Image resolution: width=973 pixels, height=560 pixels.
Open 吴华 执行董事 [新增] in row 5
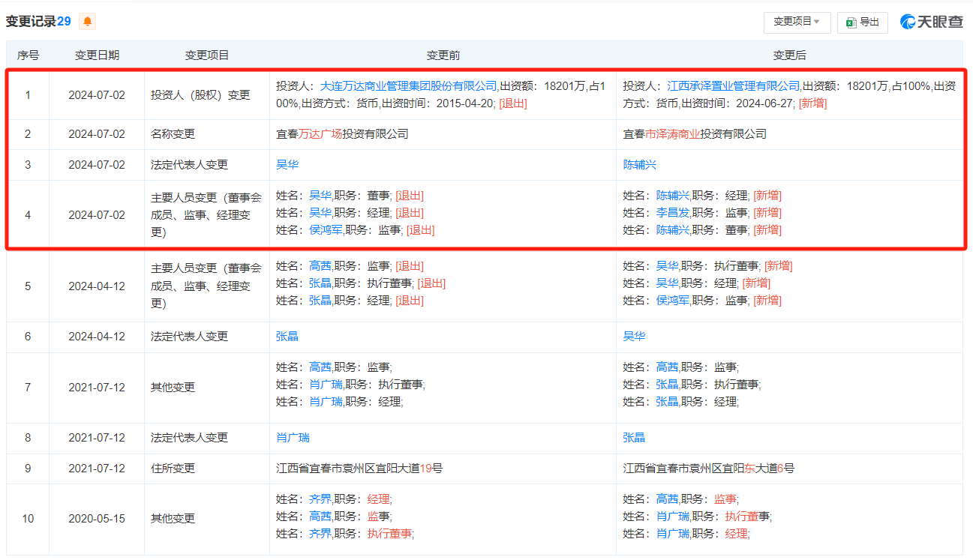coord(668,266)
